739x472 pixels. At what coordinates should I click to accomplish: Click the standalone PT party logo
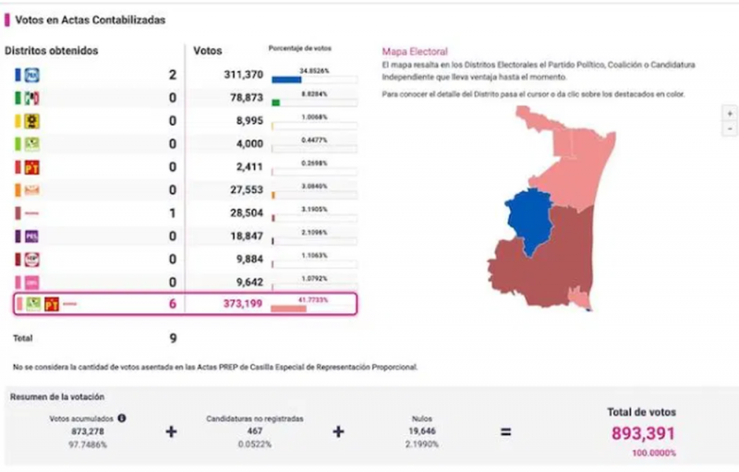pyautogui.click(x=30, y=167)
